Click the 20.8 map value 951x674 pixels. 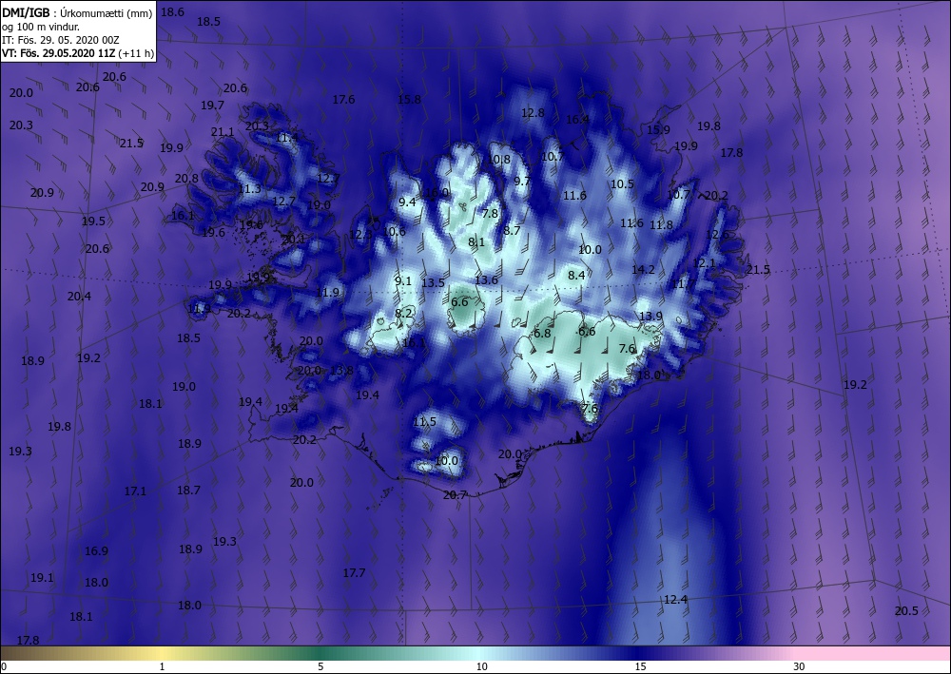coord(186,178)
